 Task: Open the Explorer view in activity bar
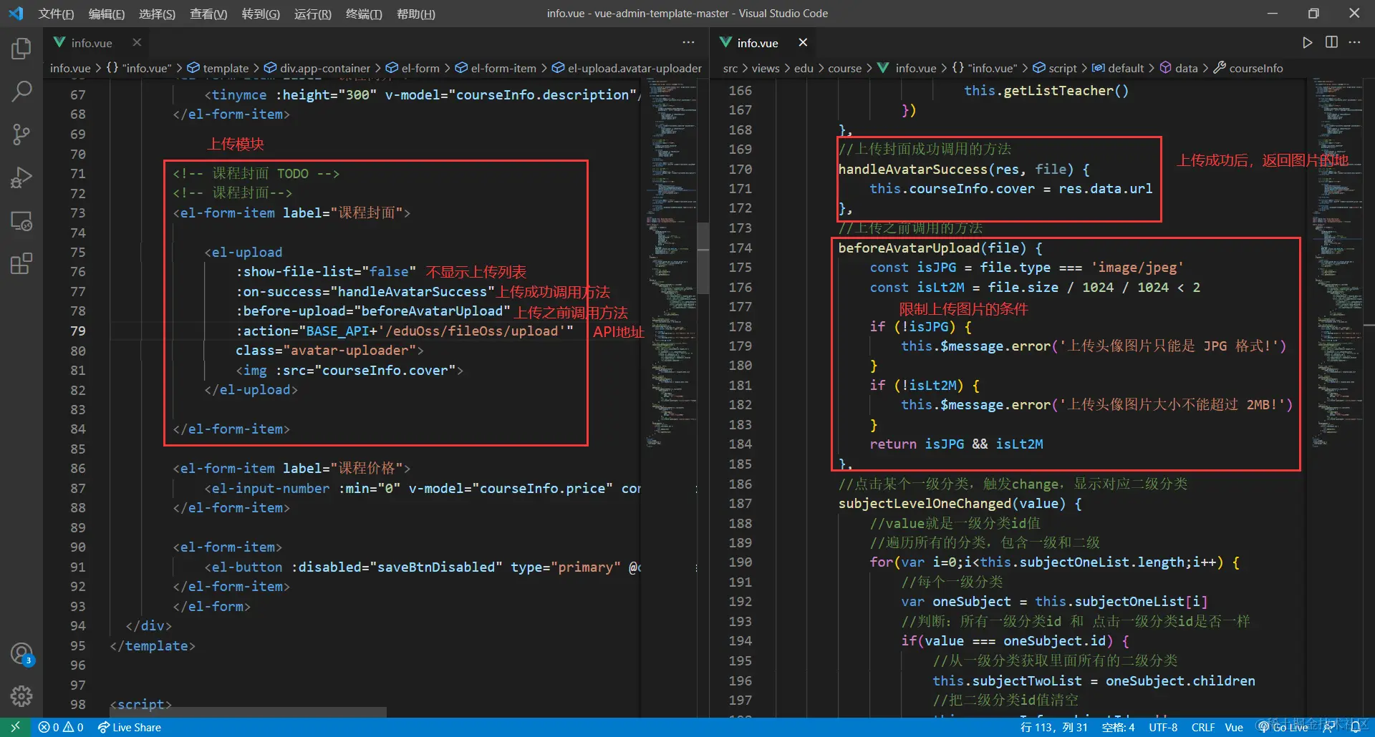coord(21,49)
